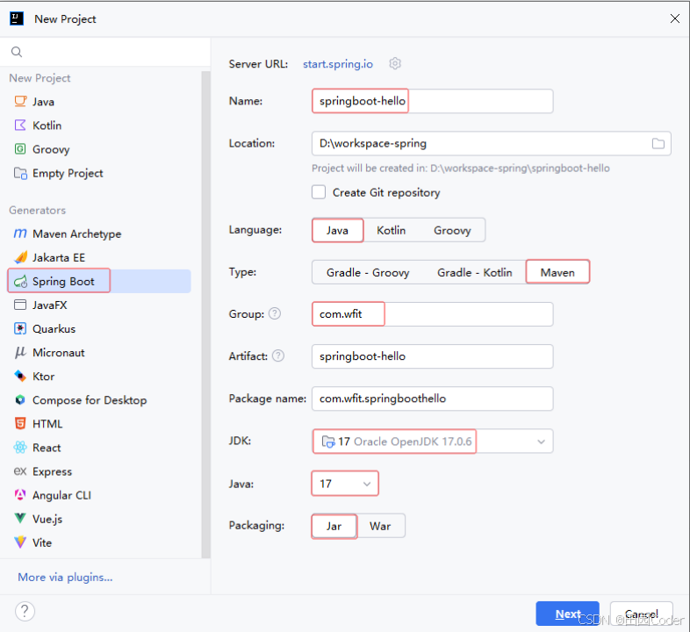690x632 pixels.
Task: Click into the Group field
Action: tap(432, 313)
